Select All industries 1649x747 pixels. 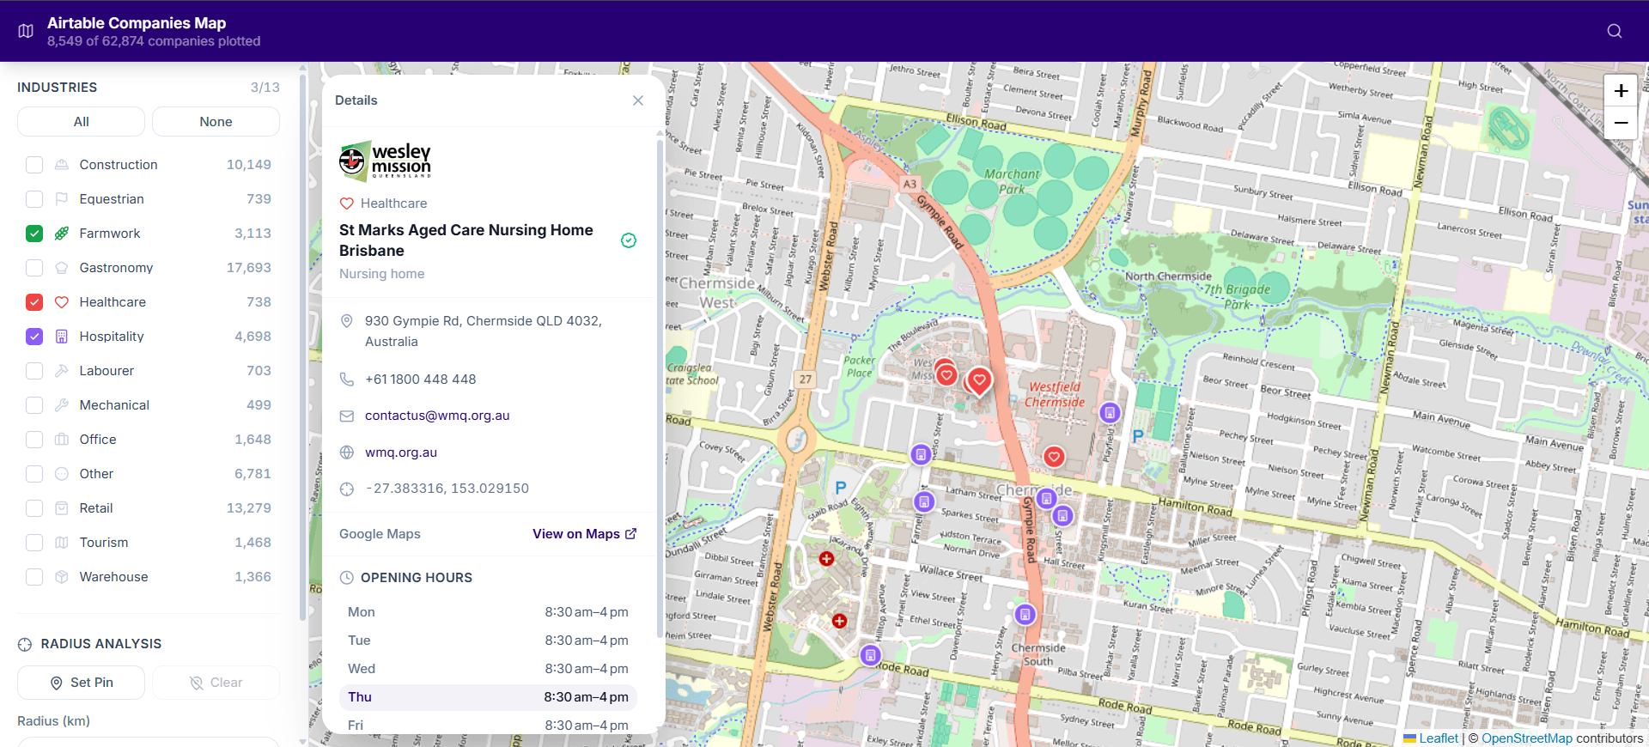pos(81,122)
